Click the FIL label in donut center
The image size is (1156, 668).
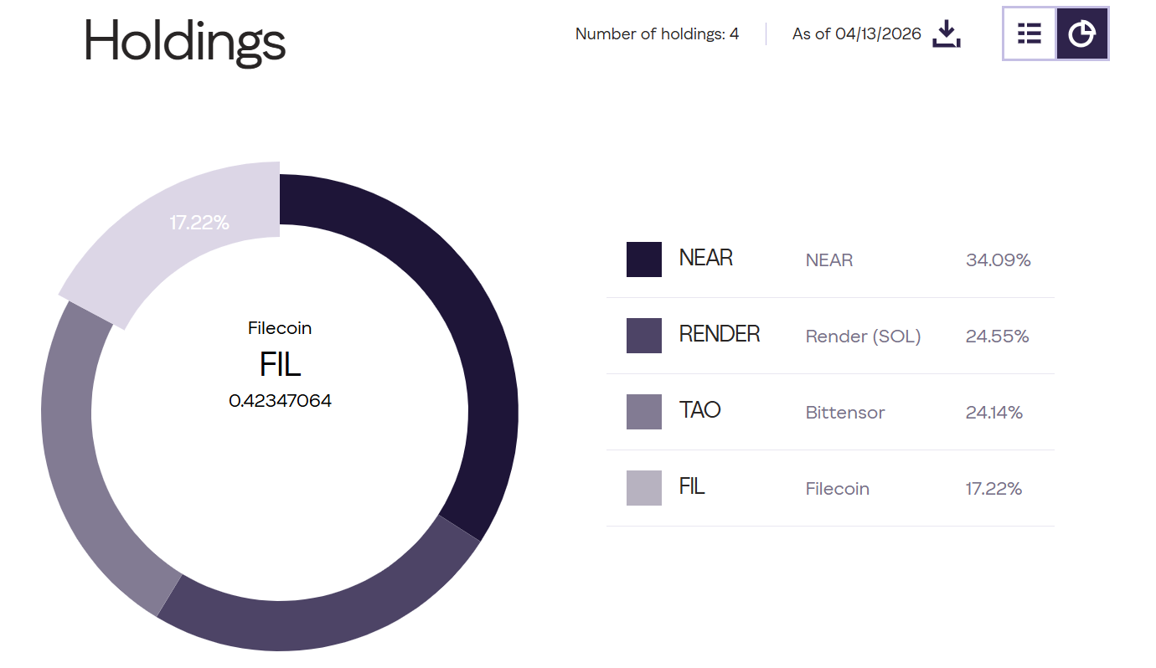tap(280, 365)
